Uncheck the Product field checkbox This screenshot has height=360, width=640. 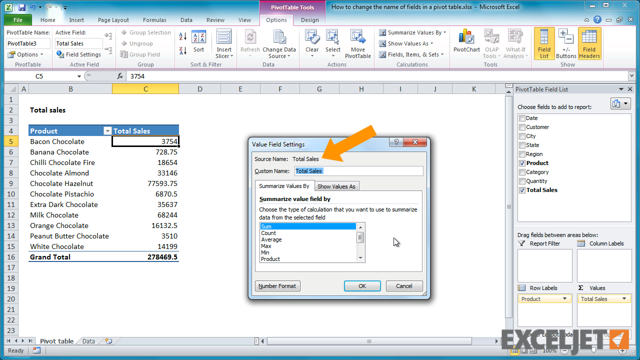522,162
